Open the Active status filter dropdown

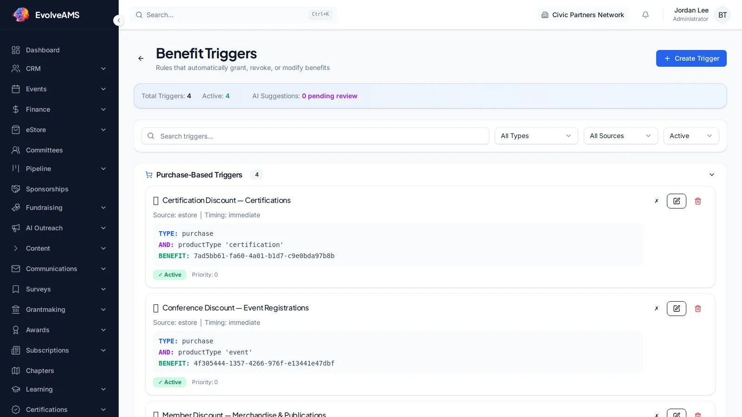coord(691,136)
